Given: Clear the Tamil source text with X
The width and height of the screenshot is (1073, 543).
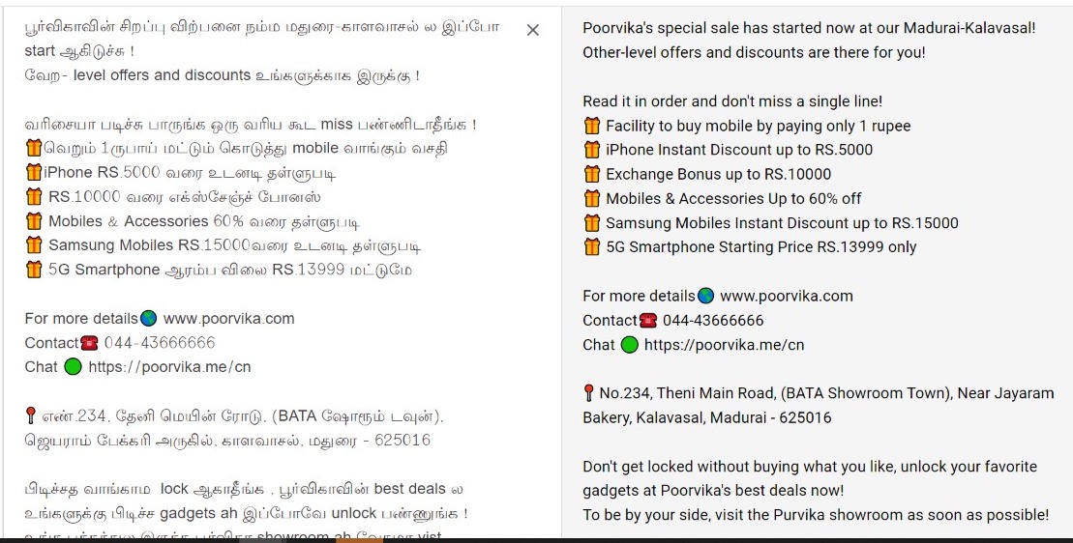Looking at the screenshot, I should click(532, 30).
